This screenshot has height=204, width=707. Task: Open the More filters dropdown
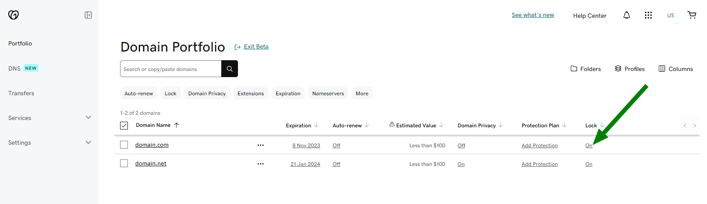[x=362, y=94]
